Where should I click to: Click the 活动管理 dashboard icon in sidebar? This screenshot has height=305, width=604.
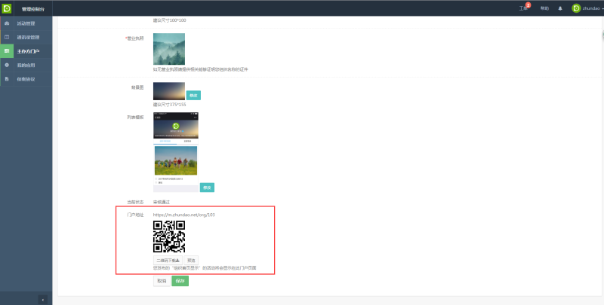pos(7,23)
